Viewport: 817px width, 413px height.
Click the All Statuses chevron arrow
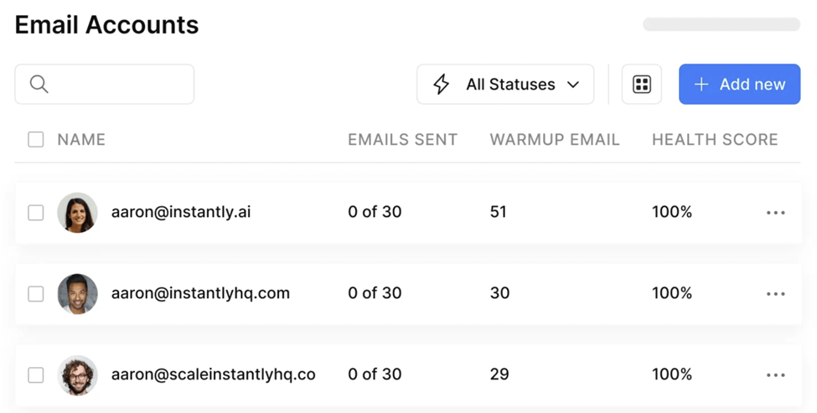[x=574, y=85]
